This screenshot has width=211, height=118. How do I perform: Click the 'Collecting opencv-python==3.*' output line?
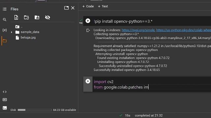(x=116, y=34)
